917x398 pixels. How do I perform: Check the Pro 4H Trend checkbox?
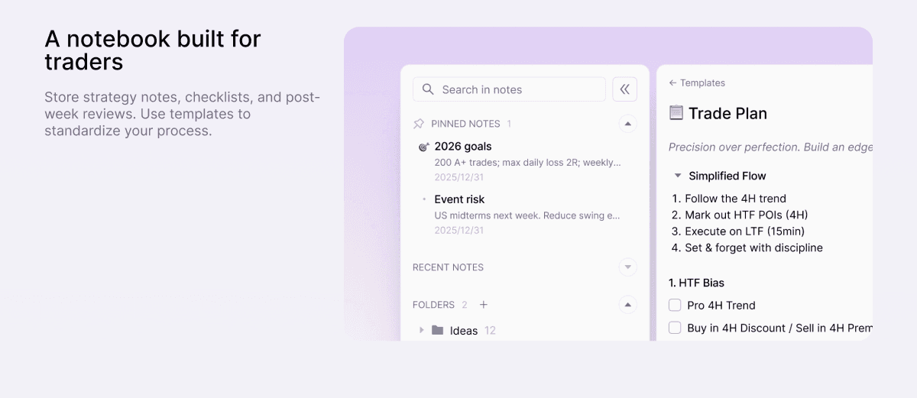(x=675, y=305)
